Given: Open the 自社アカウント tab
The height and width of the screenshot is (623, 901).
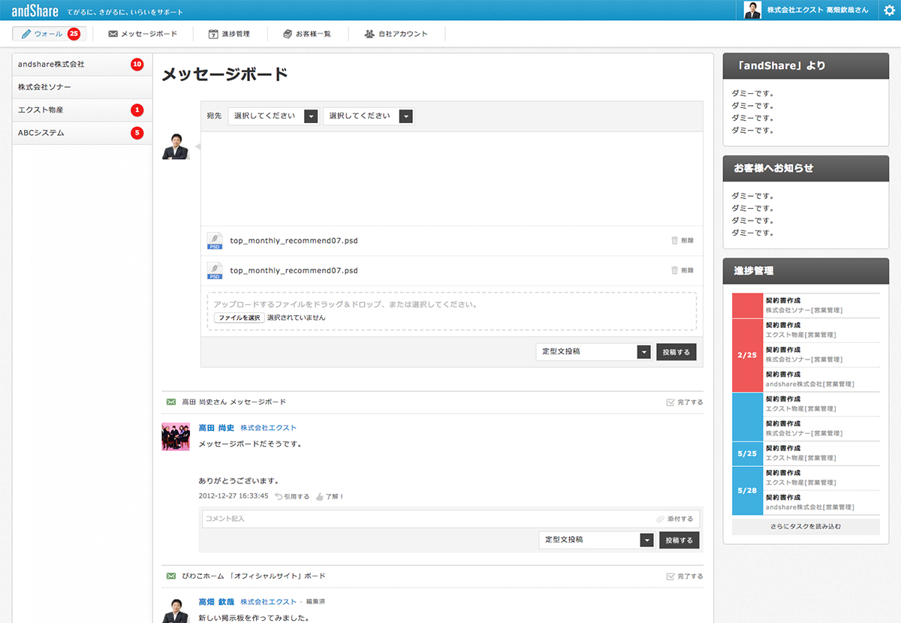Looking at the screenshot, I should 396,34.
